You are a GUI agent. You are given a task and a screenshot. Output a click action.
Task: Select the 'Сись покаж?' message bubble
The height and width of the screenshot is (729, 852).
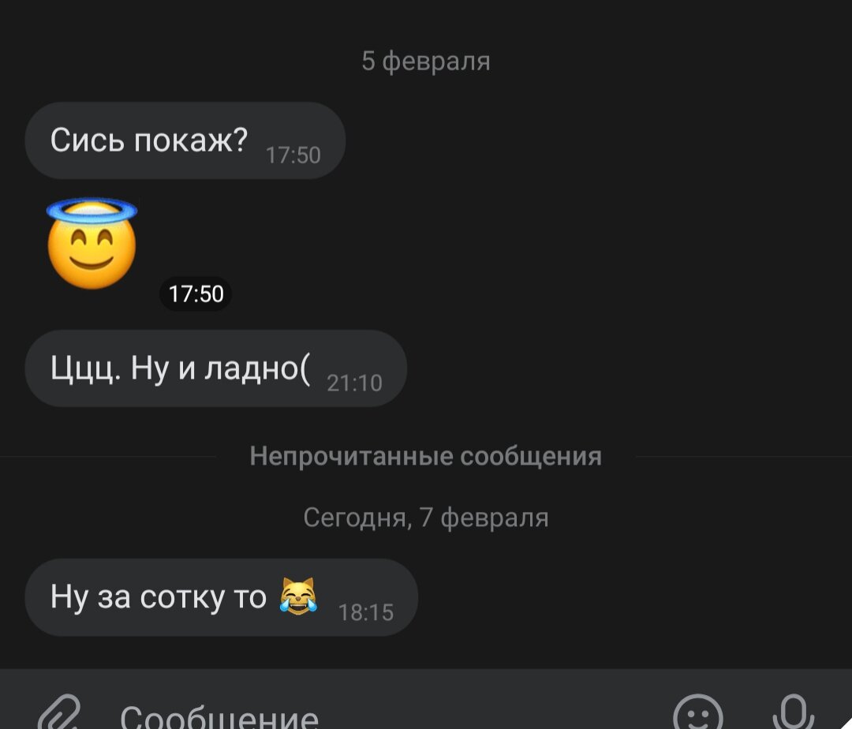(x=185, y=140)
